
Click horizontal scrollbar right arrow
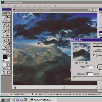click(96, 87)
